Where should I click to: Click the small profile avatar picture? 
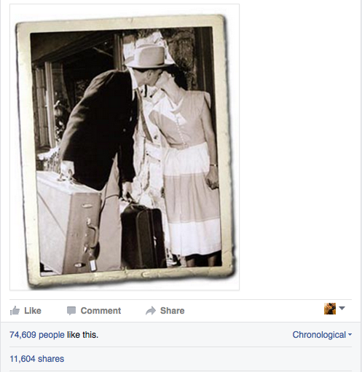click(x=330, y=309)
